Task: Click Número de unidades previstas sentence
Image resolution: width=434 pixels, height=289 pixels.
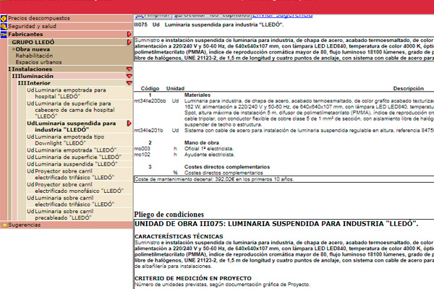Action: coord(222,284)
